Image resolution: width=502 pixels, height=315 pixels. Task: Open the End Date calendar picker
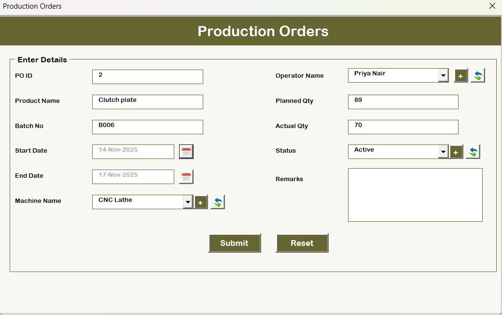(x=186, y=176)
